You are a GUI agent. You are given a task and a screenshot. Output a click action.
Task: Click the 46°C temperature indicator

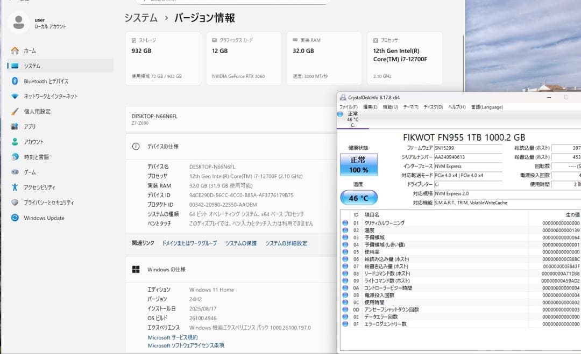pyautogui.click(x=358, y=198)
